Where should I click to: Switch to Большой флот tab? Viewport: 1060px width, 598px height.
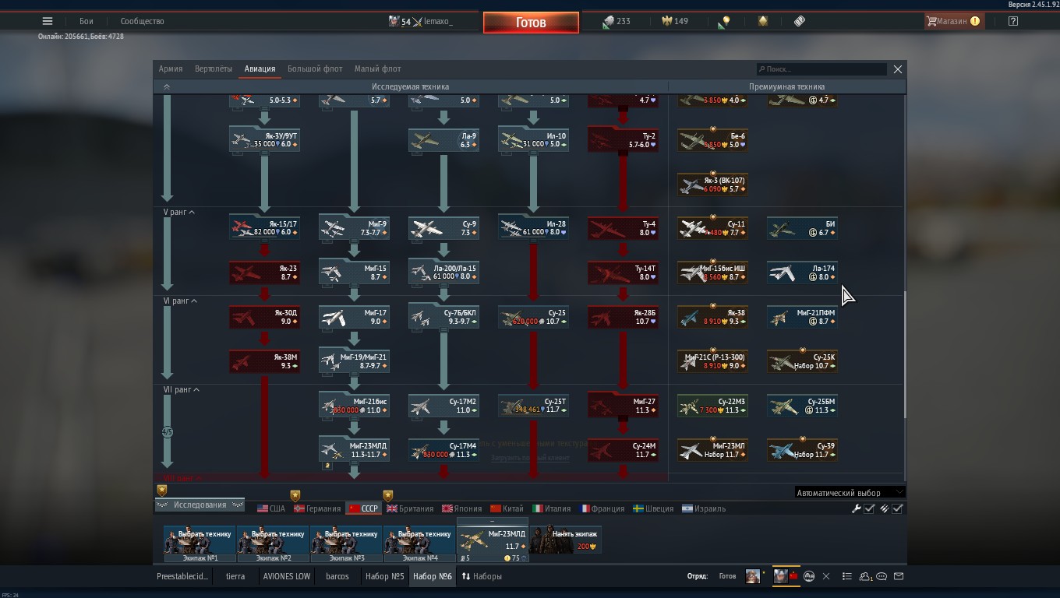[315, 69]
